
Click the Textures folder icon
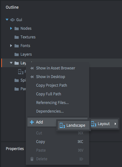pos(17,37)
